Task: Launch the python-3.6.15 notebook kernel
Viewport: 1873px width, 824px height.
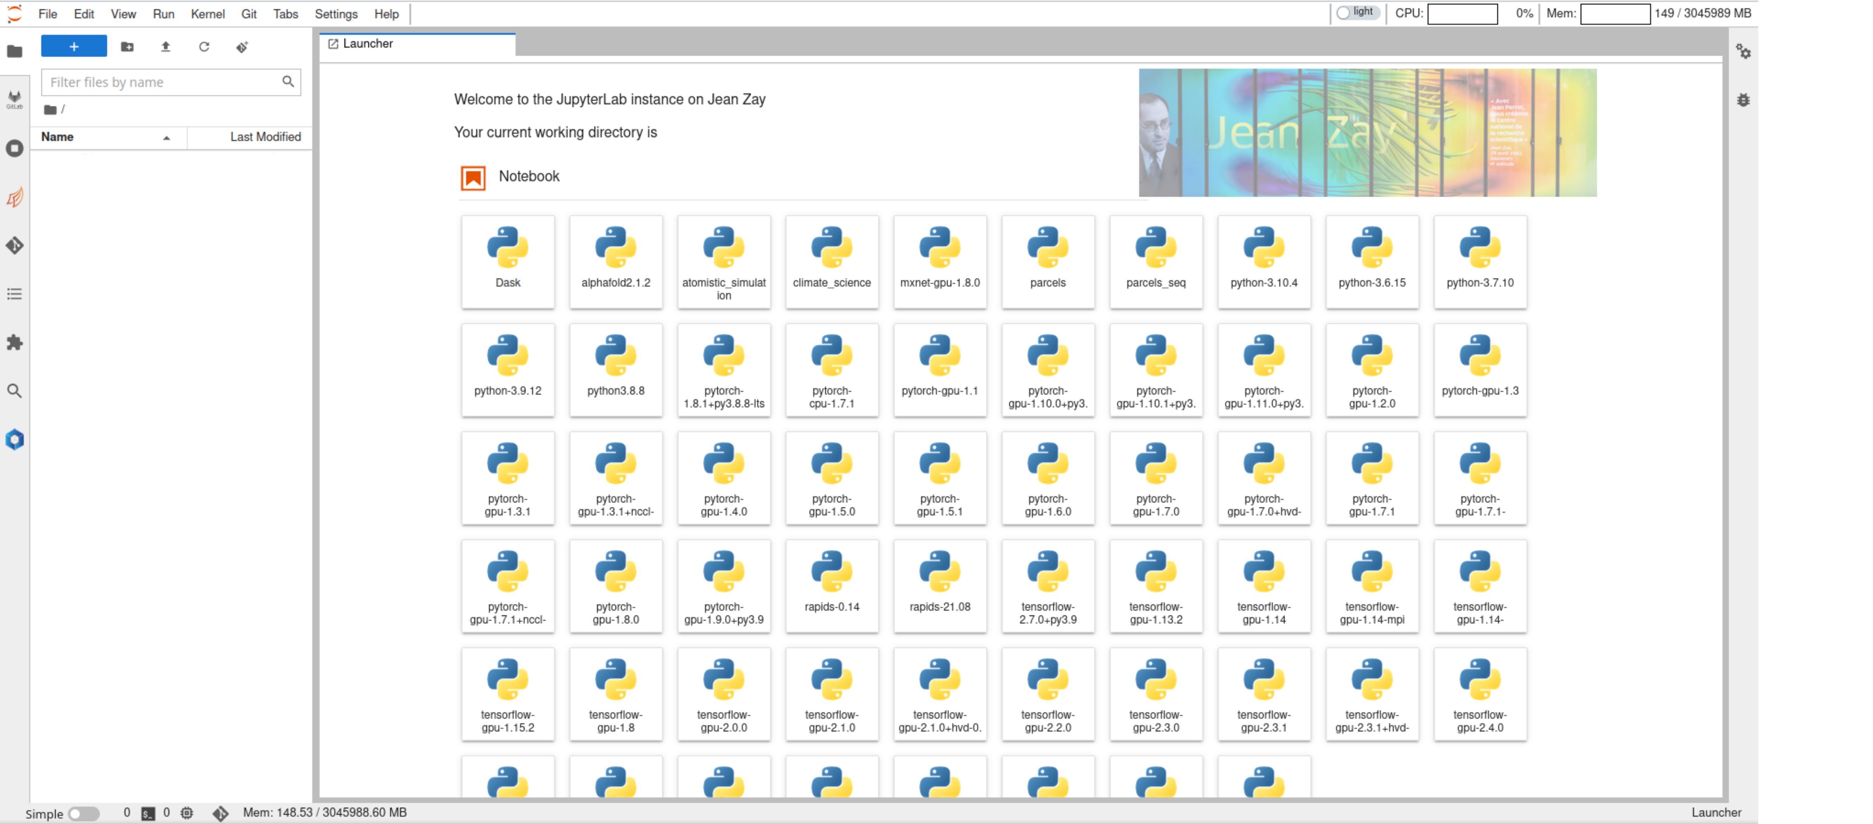Action: click(1372, 262)
